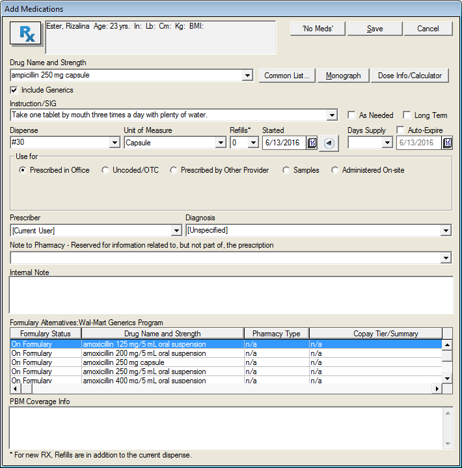Tick the Long Term checkbox
This screenshot has height=468, width=462.
[407, 115]
